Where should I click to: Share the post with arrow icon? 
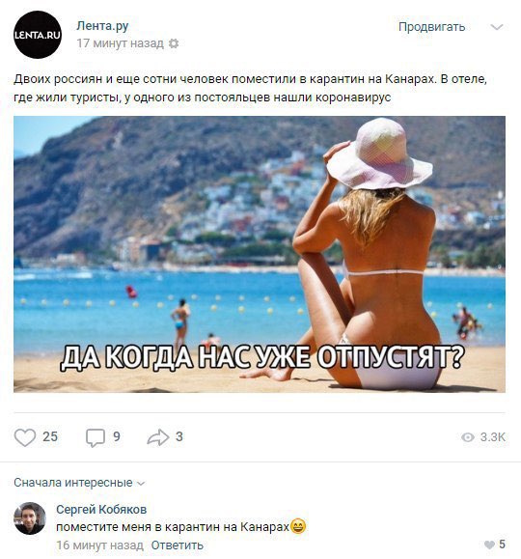pos(158,437)
